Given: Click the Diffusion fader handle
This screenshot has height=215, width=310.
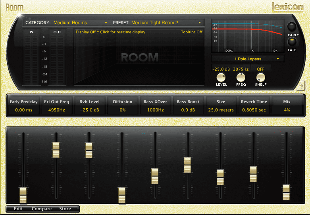Looking at the screenshot, I should [122, 195].
